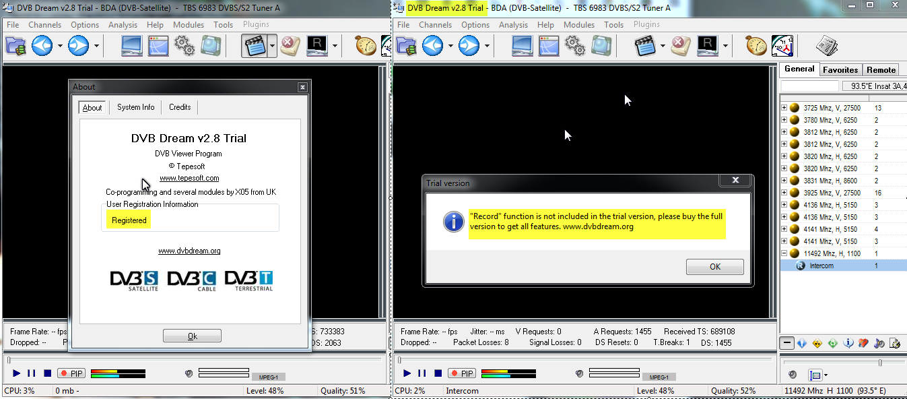Switch to Favorites tab in channel panel

(840, 69)
